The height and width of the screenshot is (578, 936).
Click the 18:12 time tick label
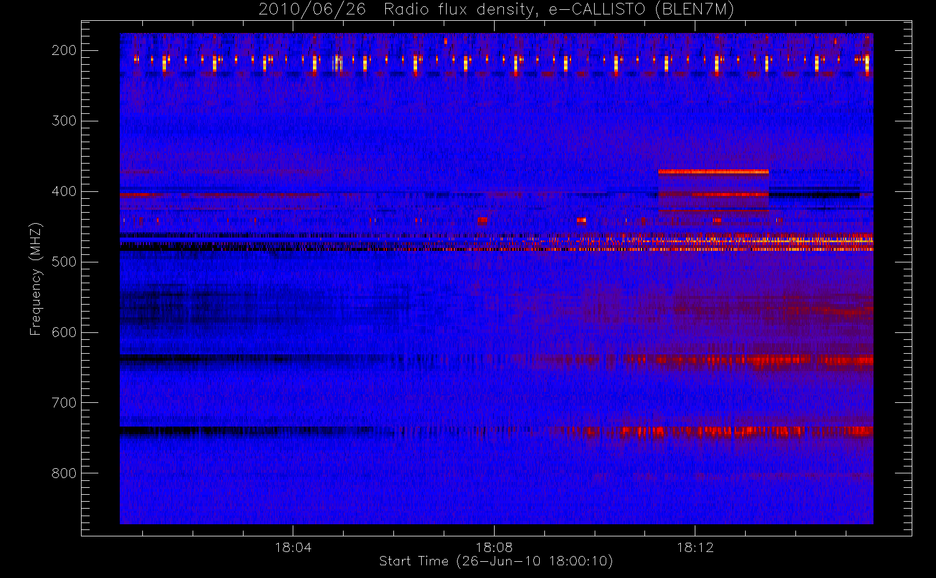click(695, 547)
